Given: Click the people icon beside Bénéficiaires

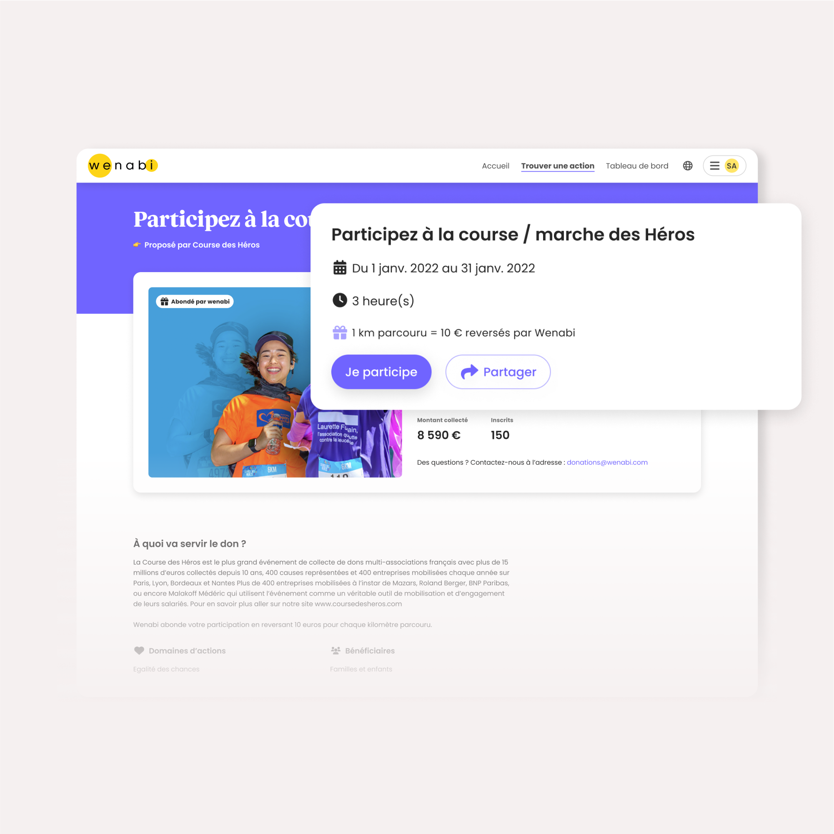Looking at the screenshot, I should [336, 651].
